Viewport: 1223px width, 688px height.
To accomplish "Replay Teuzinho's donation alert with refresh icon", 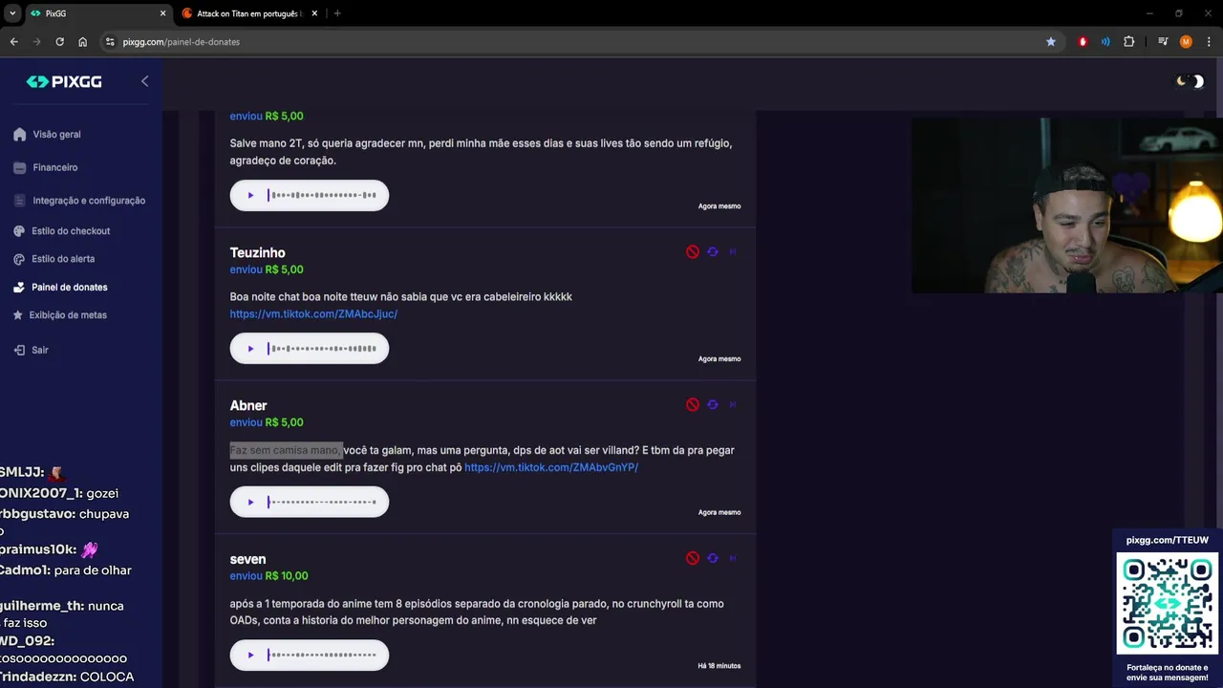I will (x=713, y=252).
